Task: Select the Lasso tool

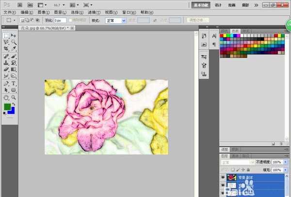Action: click(x=6, y=43)
